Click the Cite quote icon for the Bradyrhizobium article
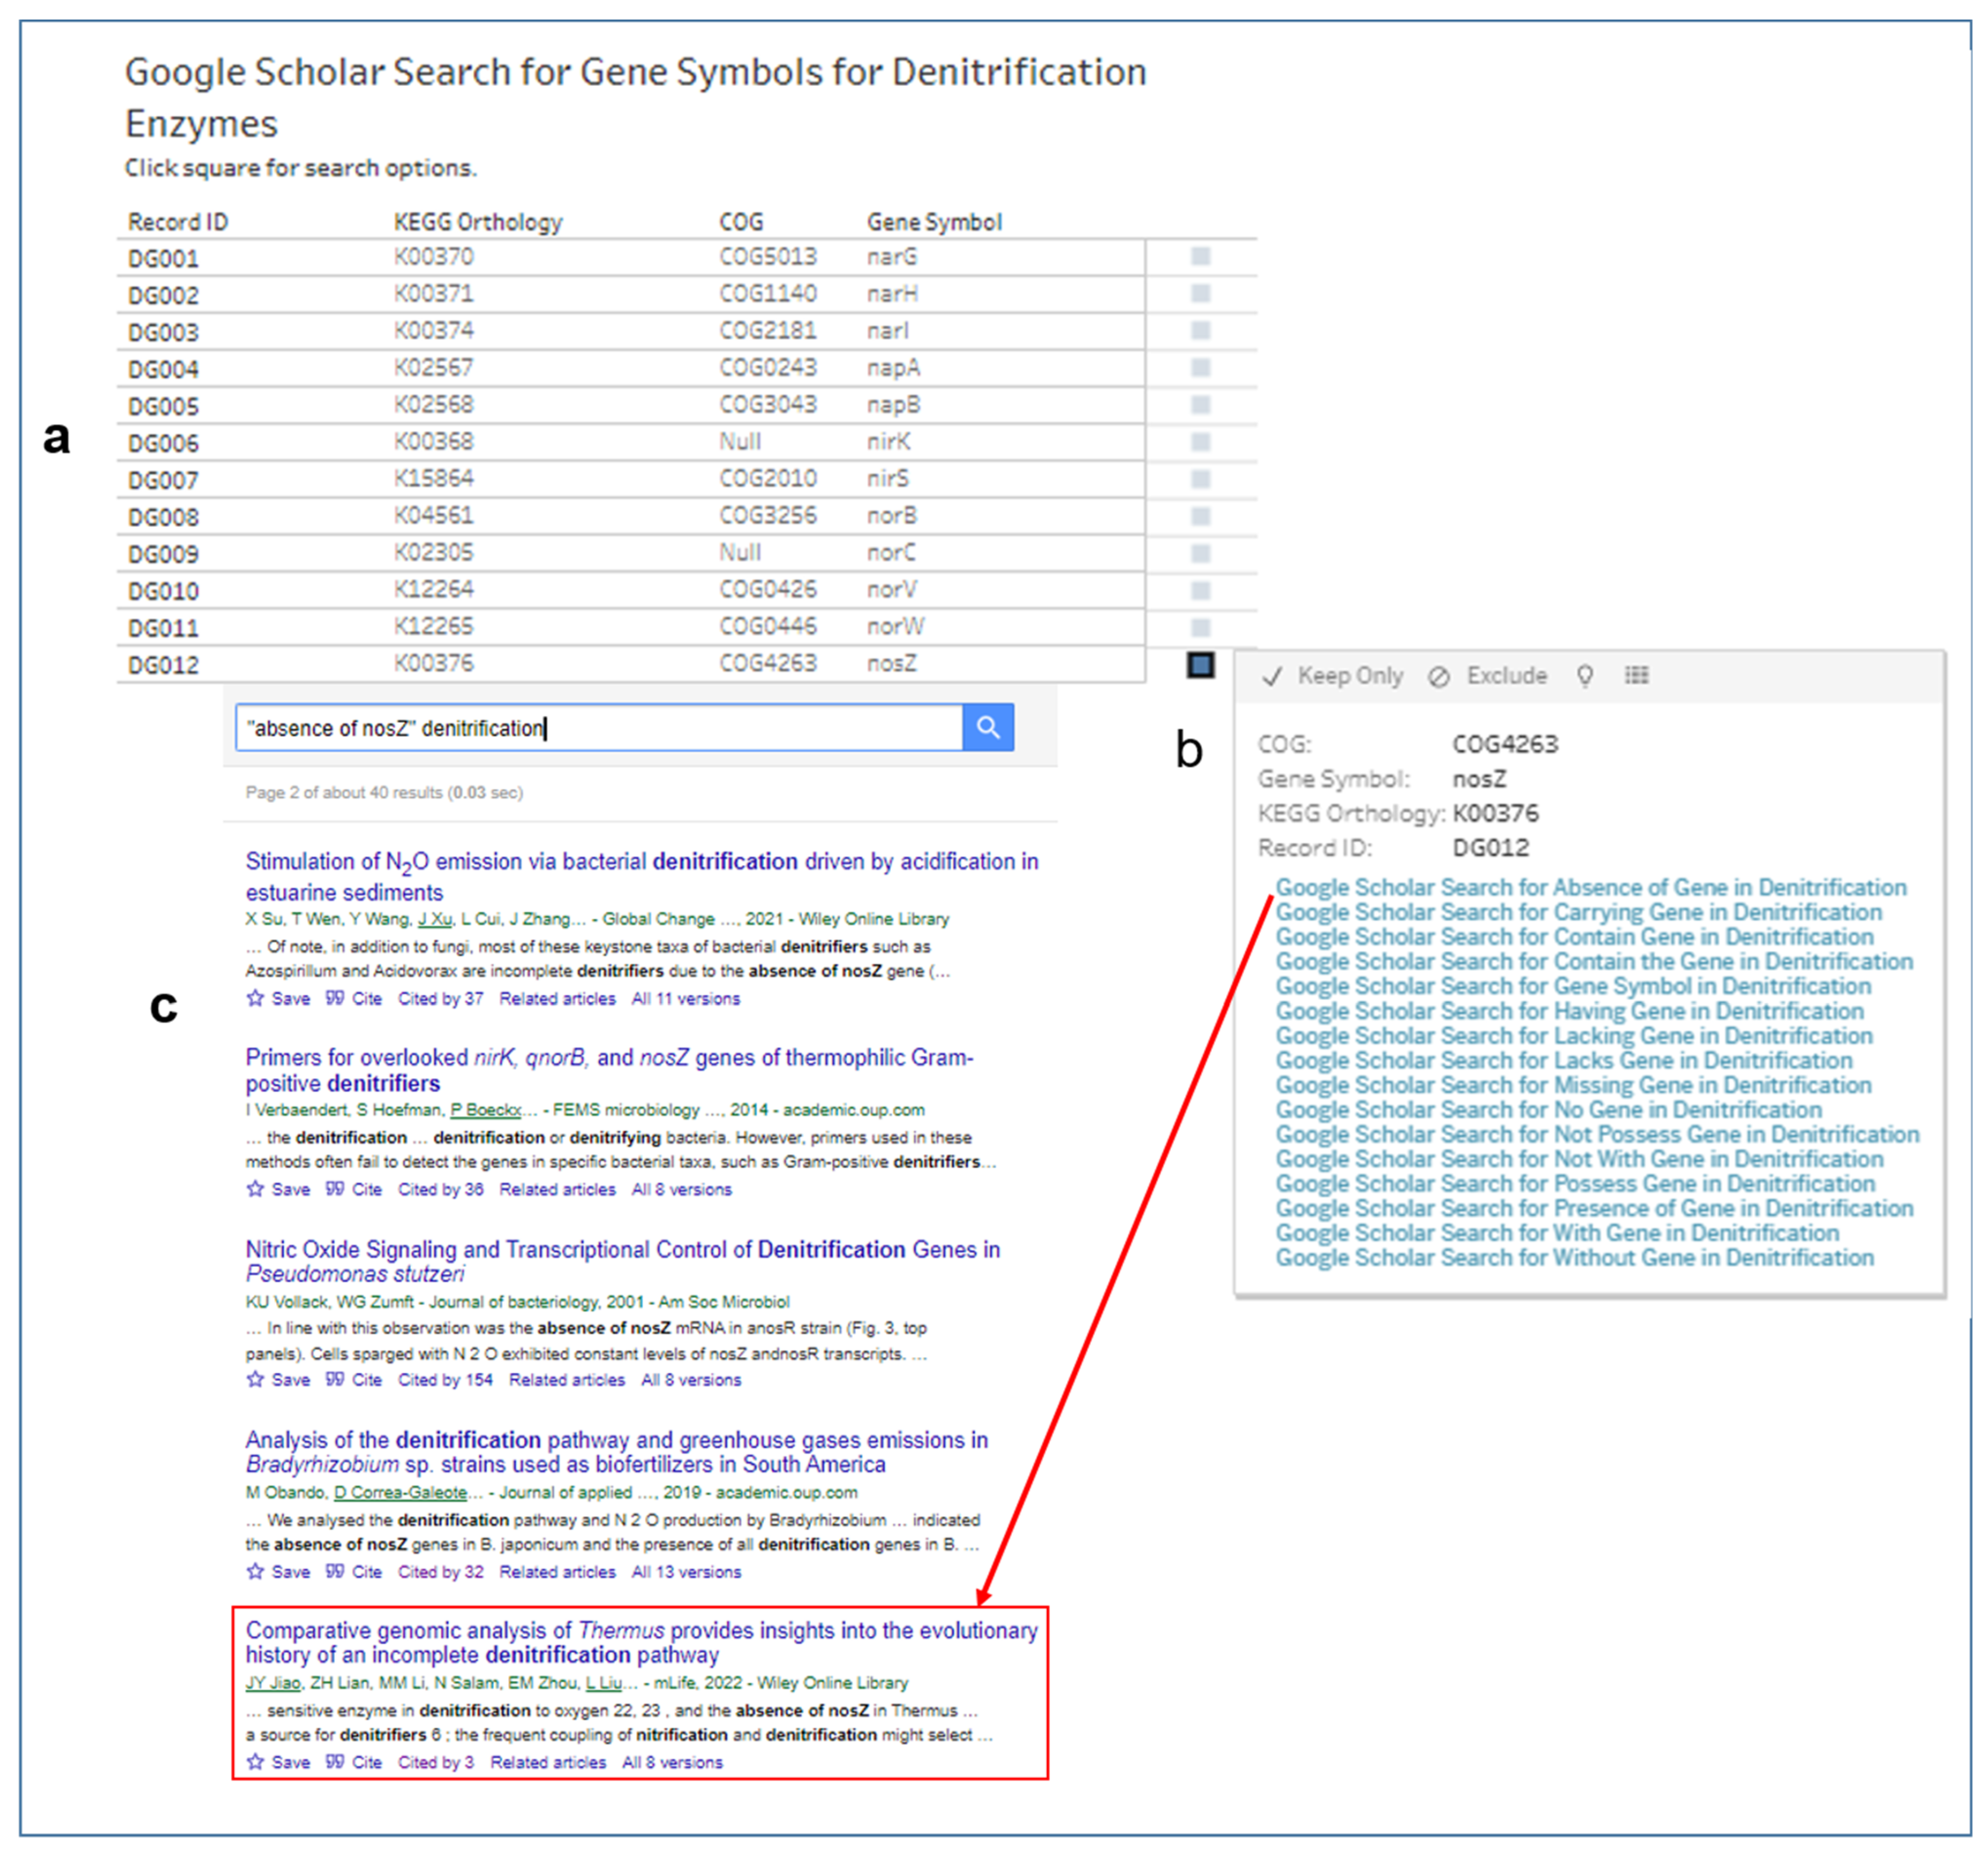This screenshot has height=1854, width=1988. [335, 1571]
